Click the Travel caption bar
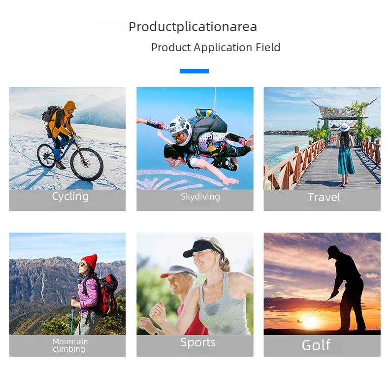The width and height of the screenshot is (389, 368). (x=322, y=200)
